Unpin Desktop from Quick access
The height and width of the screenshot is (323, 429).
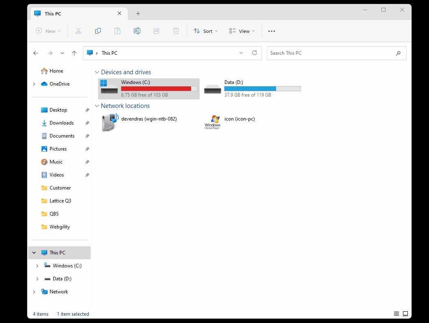87,110
